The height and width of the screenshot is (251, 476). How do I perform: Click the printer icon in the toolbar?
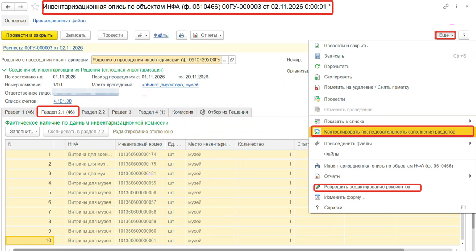click(182, 35)
